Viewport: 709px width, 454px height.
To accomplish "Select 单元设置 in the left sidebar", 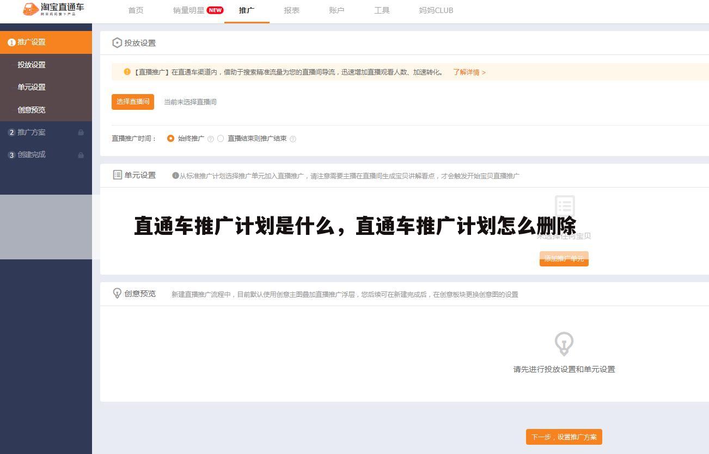I will pyautogui.click(x=33, y=87).
